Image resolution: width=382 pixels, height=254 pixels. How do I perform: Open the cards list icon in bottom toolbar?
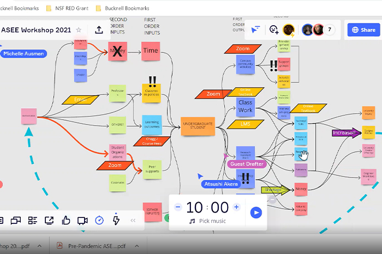coord(32,221)
